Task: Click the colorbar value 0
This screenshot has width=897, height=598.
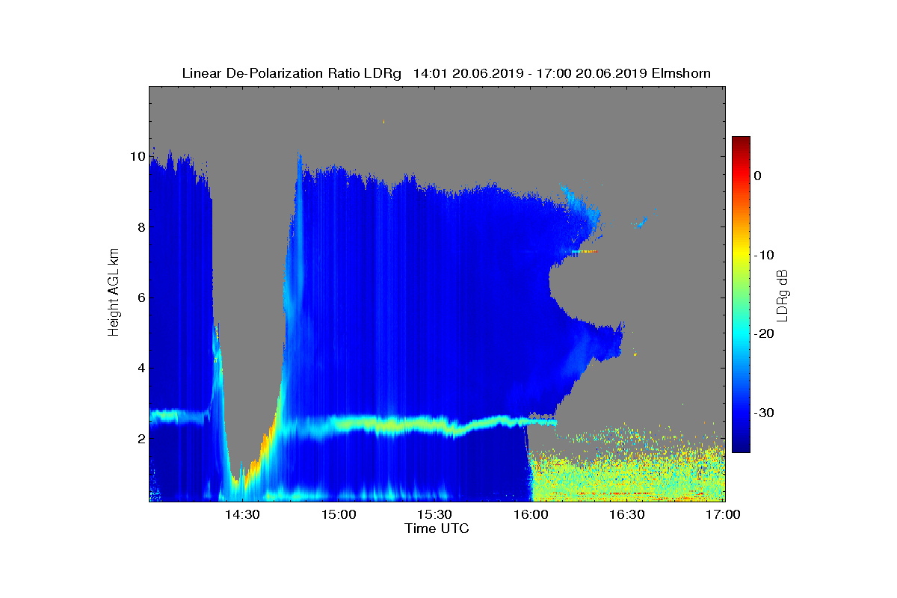Action: [x=757, y=176]
